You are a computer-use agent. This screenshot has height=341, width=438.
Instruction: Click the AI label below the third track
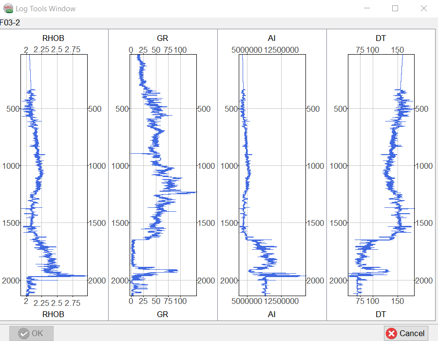(x=272, y=314)
